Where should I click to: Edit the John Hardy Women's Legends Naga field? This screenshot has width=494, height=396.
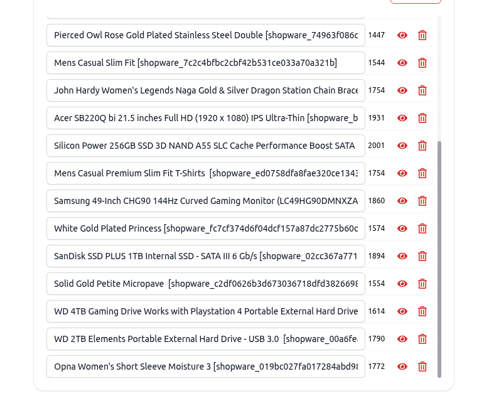pos(206,90)
